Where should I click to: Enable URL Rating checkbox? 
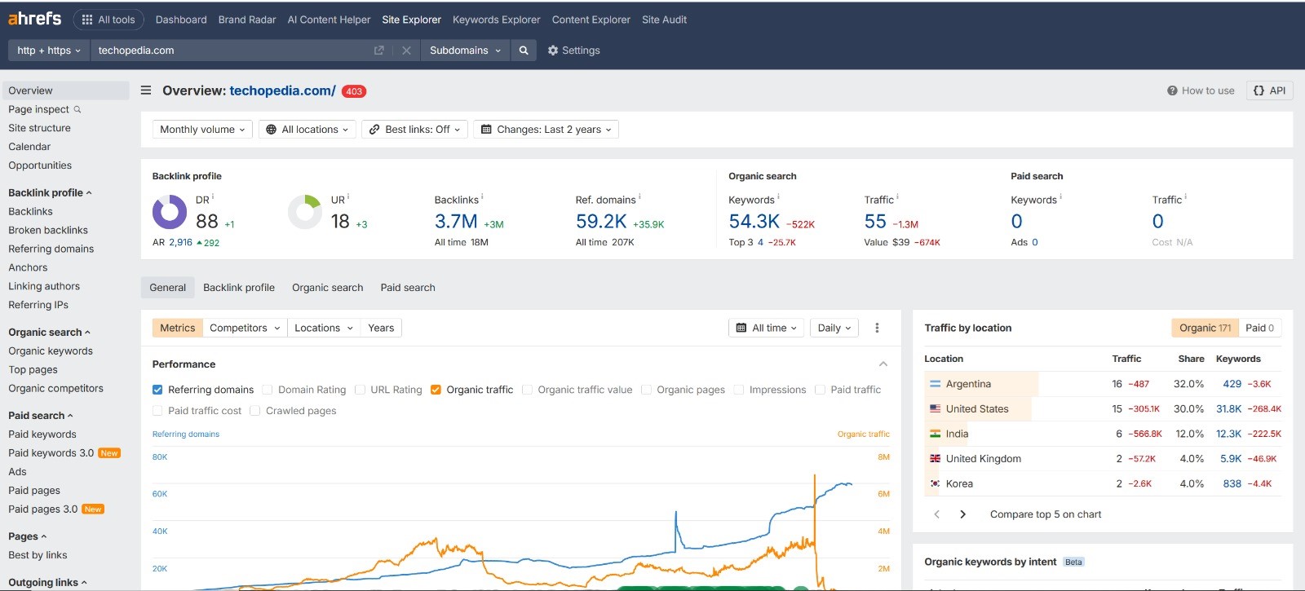point(360,390)
